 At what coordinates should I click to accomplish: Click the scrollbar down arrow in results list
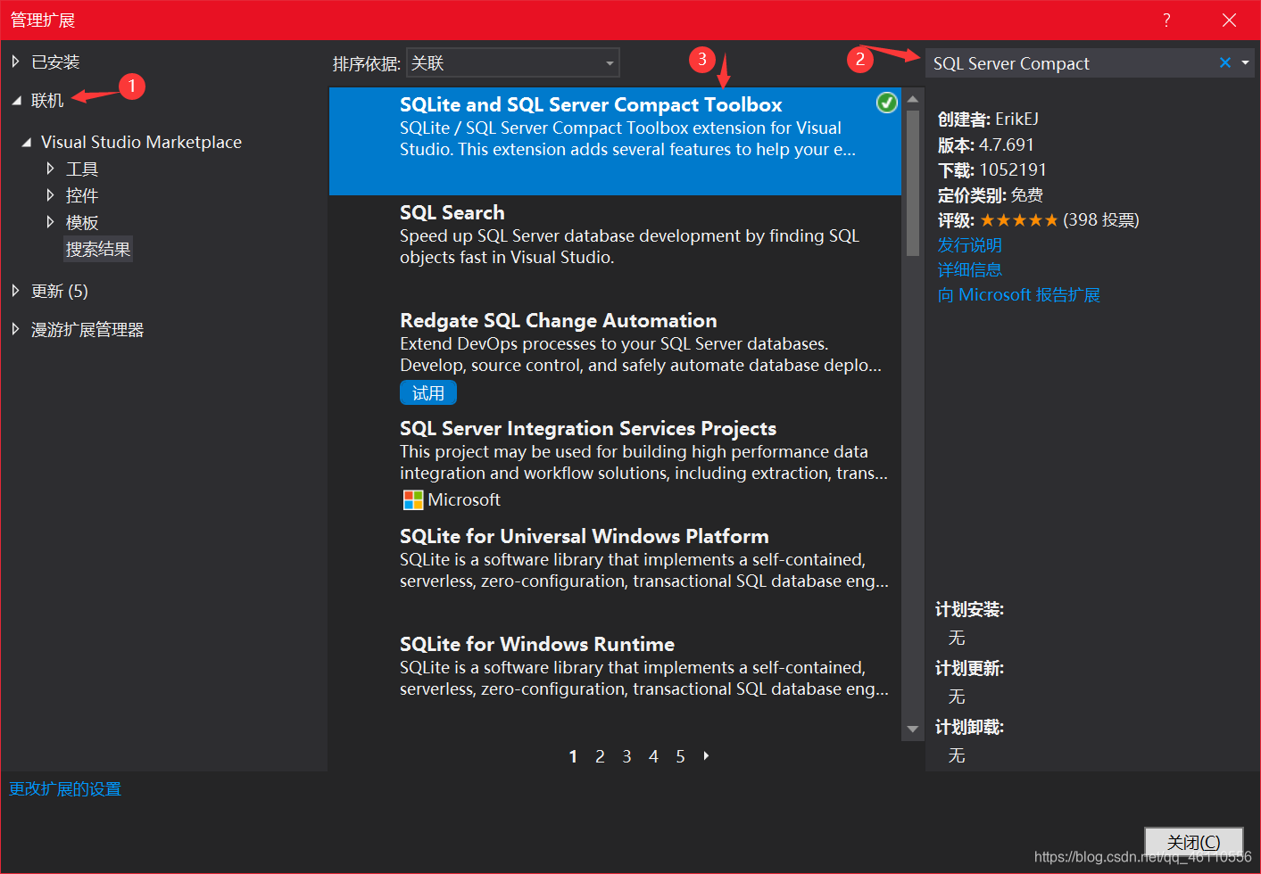[912, 729]
